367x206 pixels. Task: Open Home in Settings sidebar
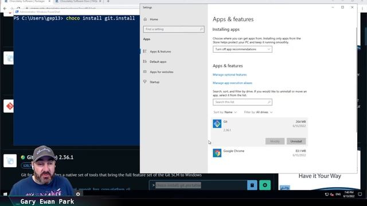click(x=154, y=19)
